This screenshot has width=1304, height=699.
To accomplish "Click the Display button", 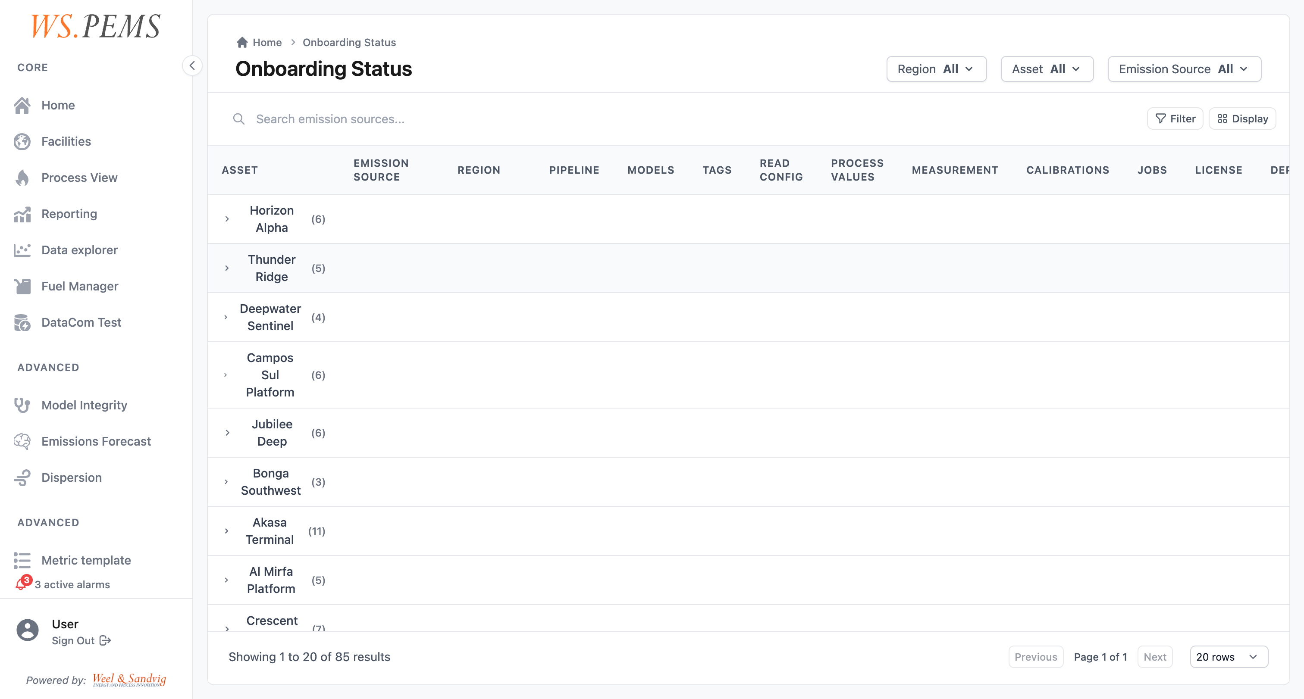I will [1242, 119].
